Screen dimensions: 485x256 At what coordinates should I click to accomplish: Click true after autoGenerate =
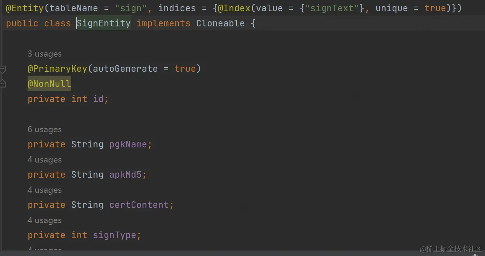[185, 69]
